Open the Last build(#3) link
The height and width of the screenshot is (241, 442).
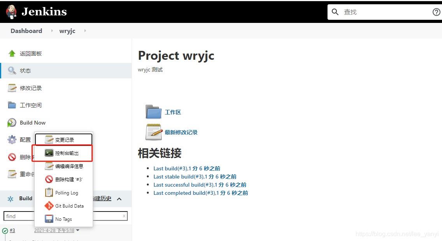pyautogui.click(x=187, y=168)
